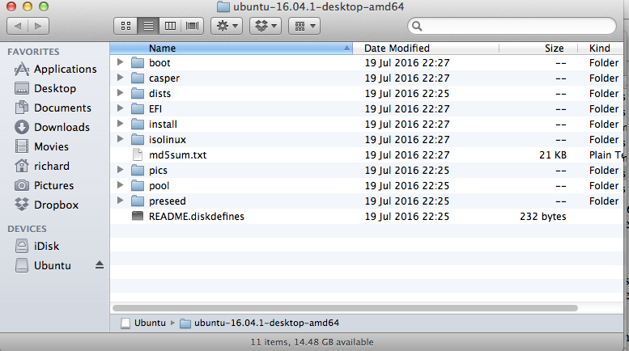This screenshot has height=351, width=629.
Task: Expand the boot folder
Action: [x=120, y=62]
